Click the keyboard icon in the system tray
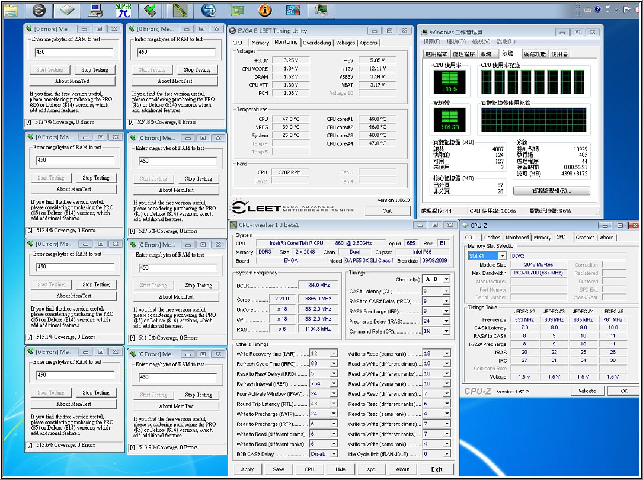This screenshot has height=480, width=643. point(588,9)
